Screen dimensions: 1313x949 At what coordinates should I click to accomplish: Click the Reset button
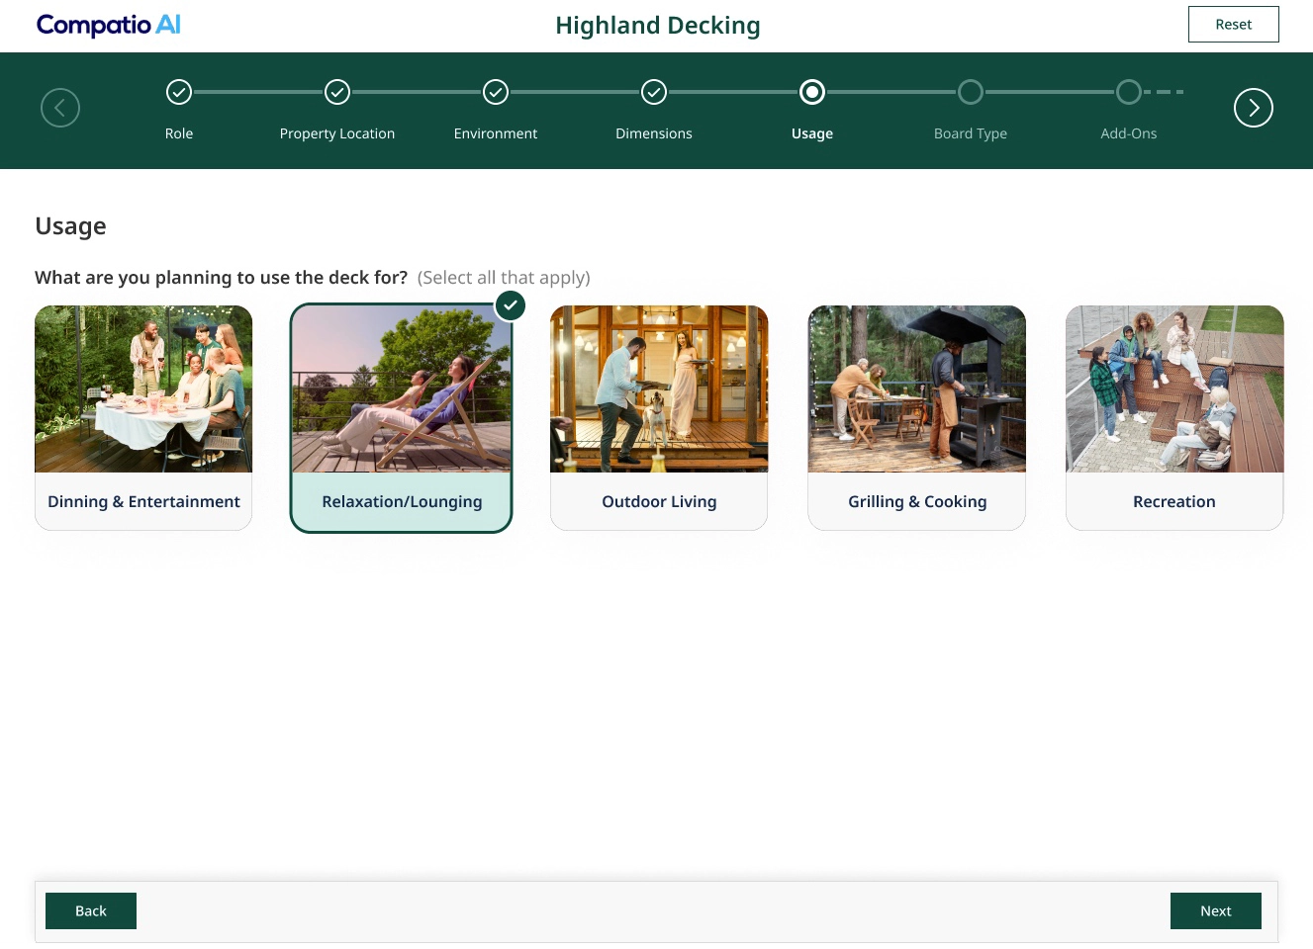point(1234,24)
